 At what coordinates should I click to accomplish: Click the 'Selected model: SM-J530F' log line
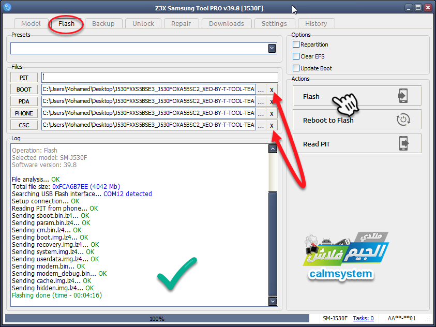[x=50, y=158]
